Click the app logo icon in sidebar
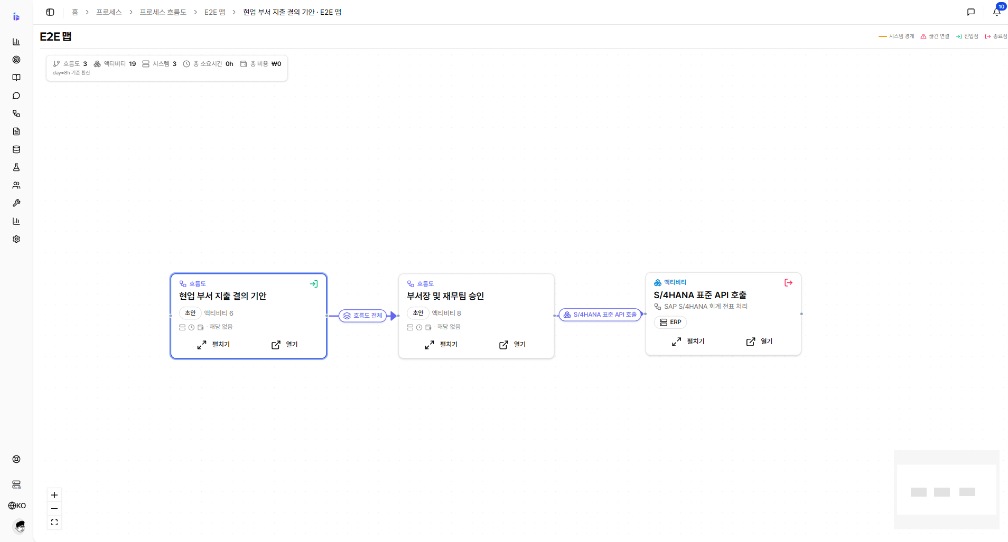Image resolution: width=1008 pixels, height=542 pixels. (16, 17)
